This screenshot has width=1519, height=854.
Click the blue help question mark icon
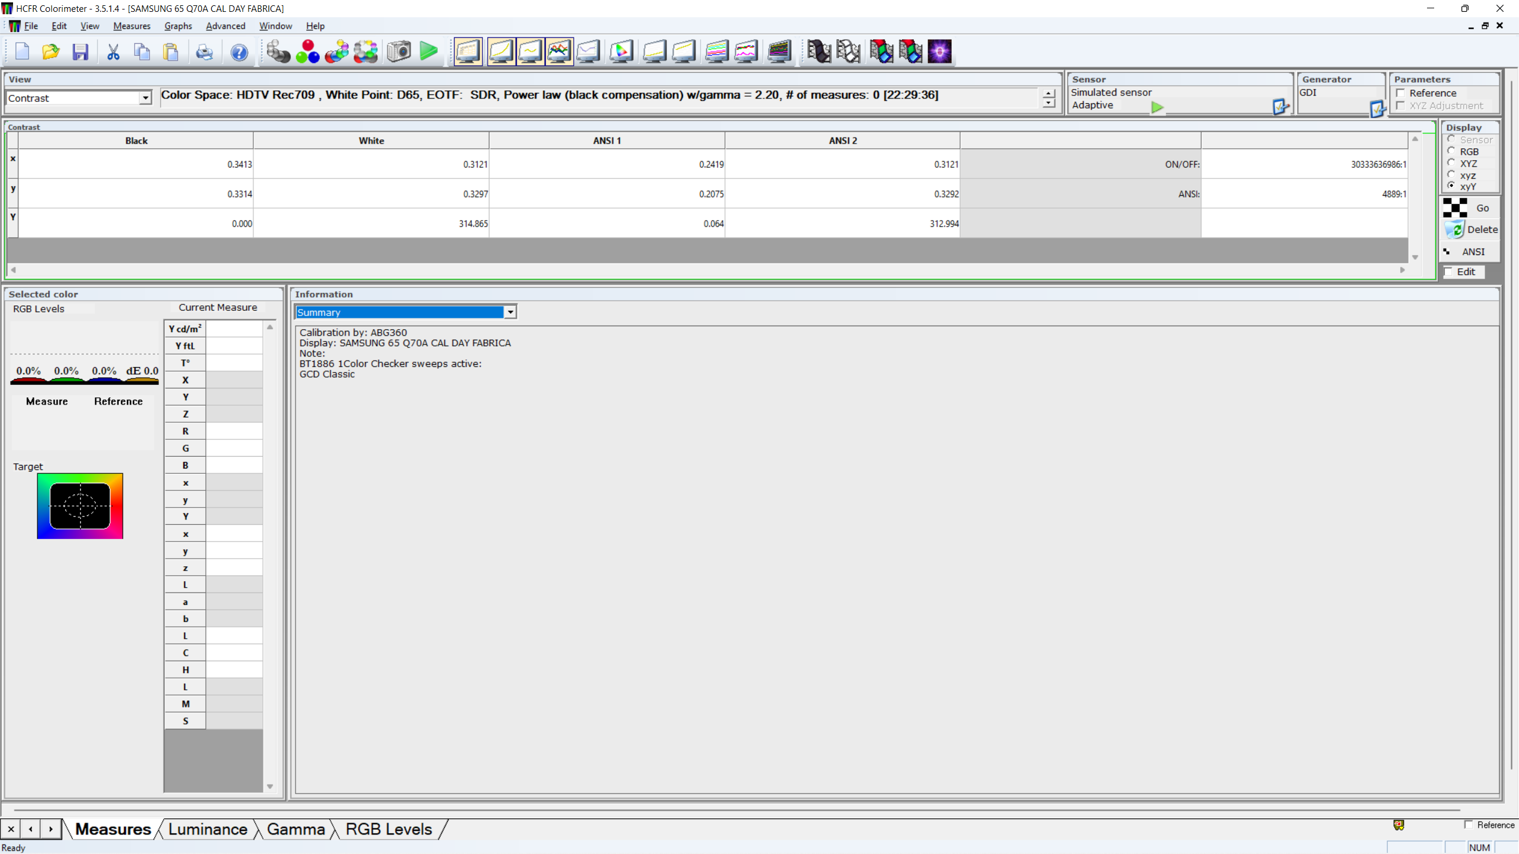click(x=239, y=52)
